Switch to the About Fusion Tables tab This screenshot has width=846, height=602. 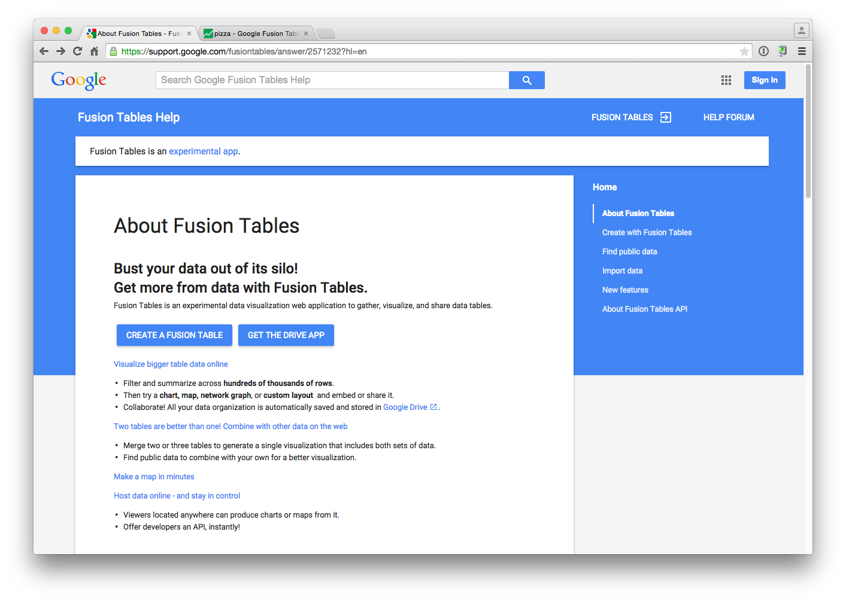coord(138,34)
